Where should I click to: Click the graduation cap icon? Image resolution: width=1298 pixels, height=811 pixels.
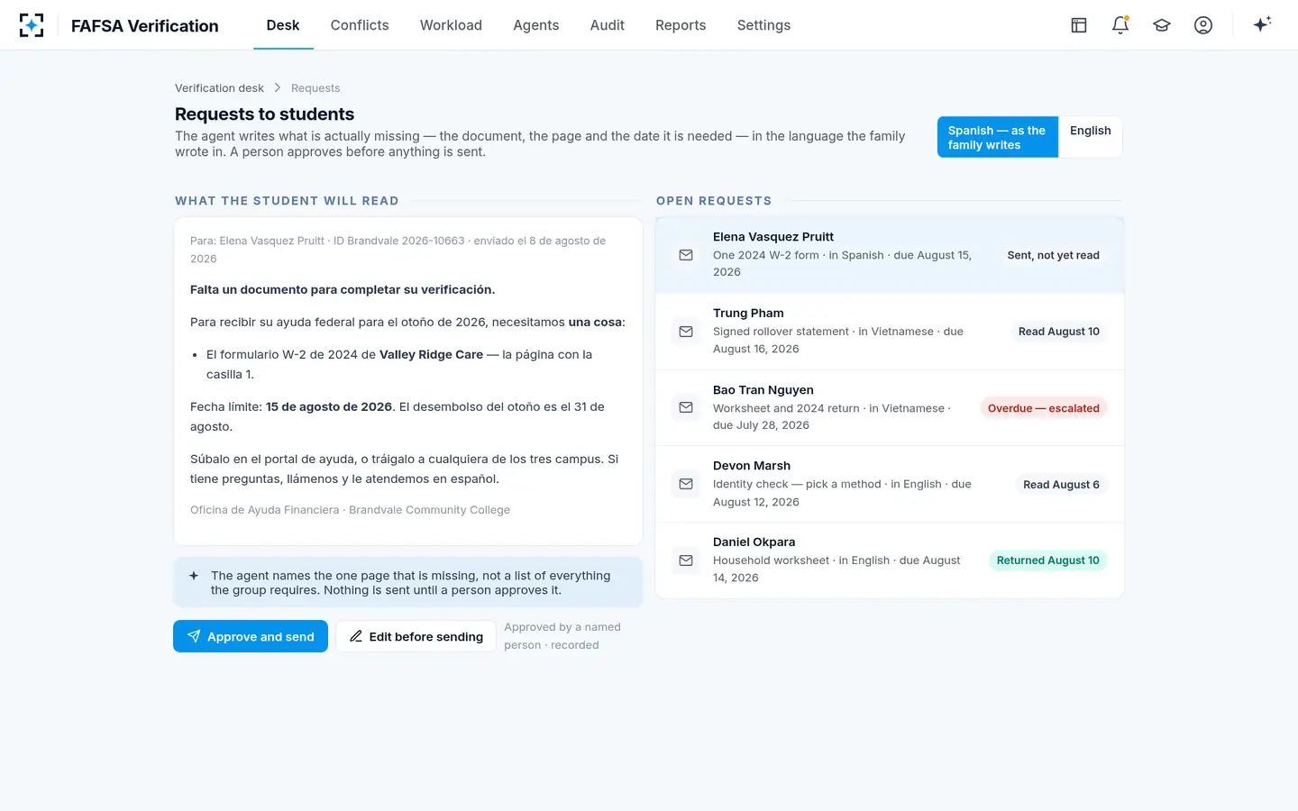[x=1162, y=25]
